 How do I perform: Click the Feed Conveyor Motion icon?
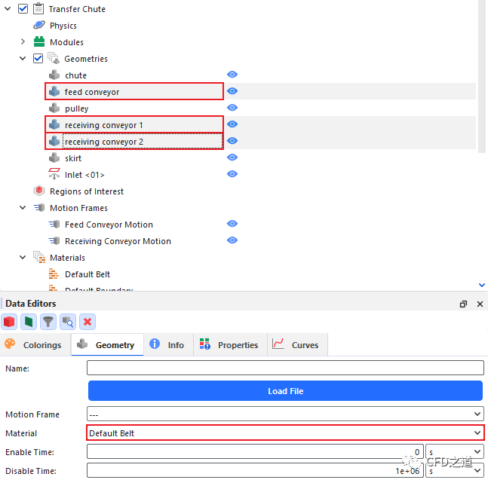click(x=54, y=224)
